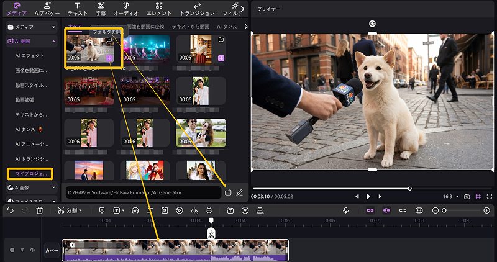Select the neon dancers video thumbnail
This screenshot has width=497, height=262.
click(x=145, y=48)
